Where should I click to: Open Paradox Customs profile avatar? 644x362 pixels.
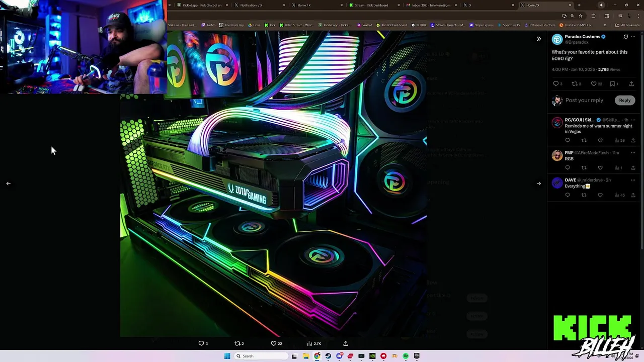pyautogui.click(x=557, y=39)
